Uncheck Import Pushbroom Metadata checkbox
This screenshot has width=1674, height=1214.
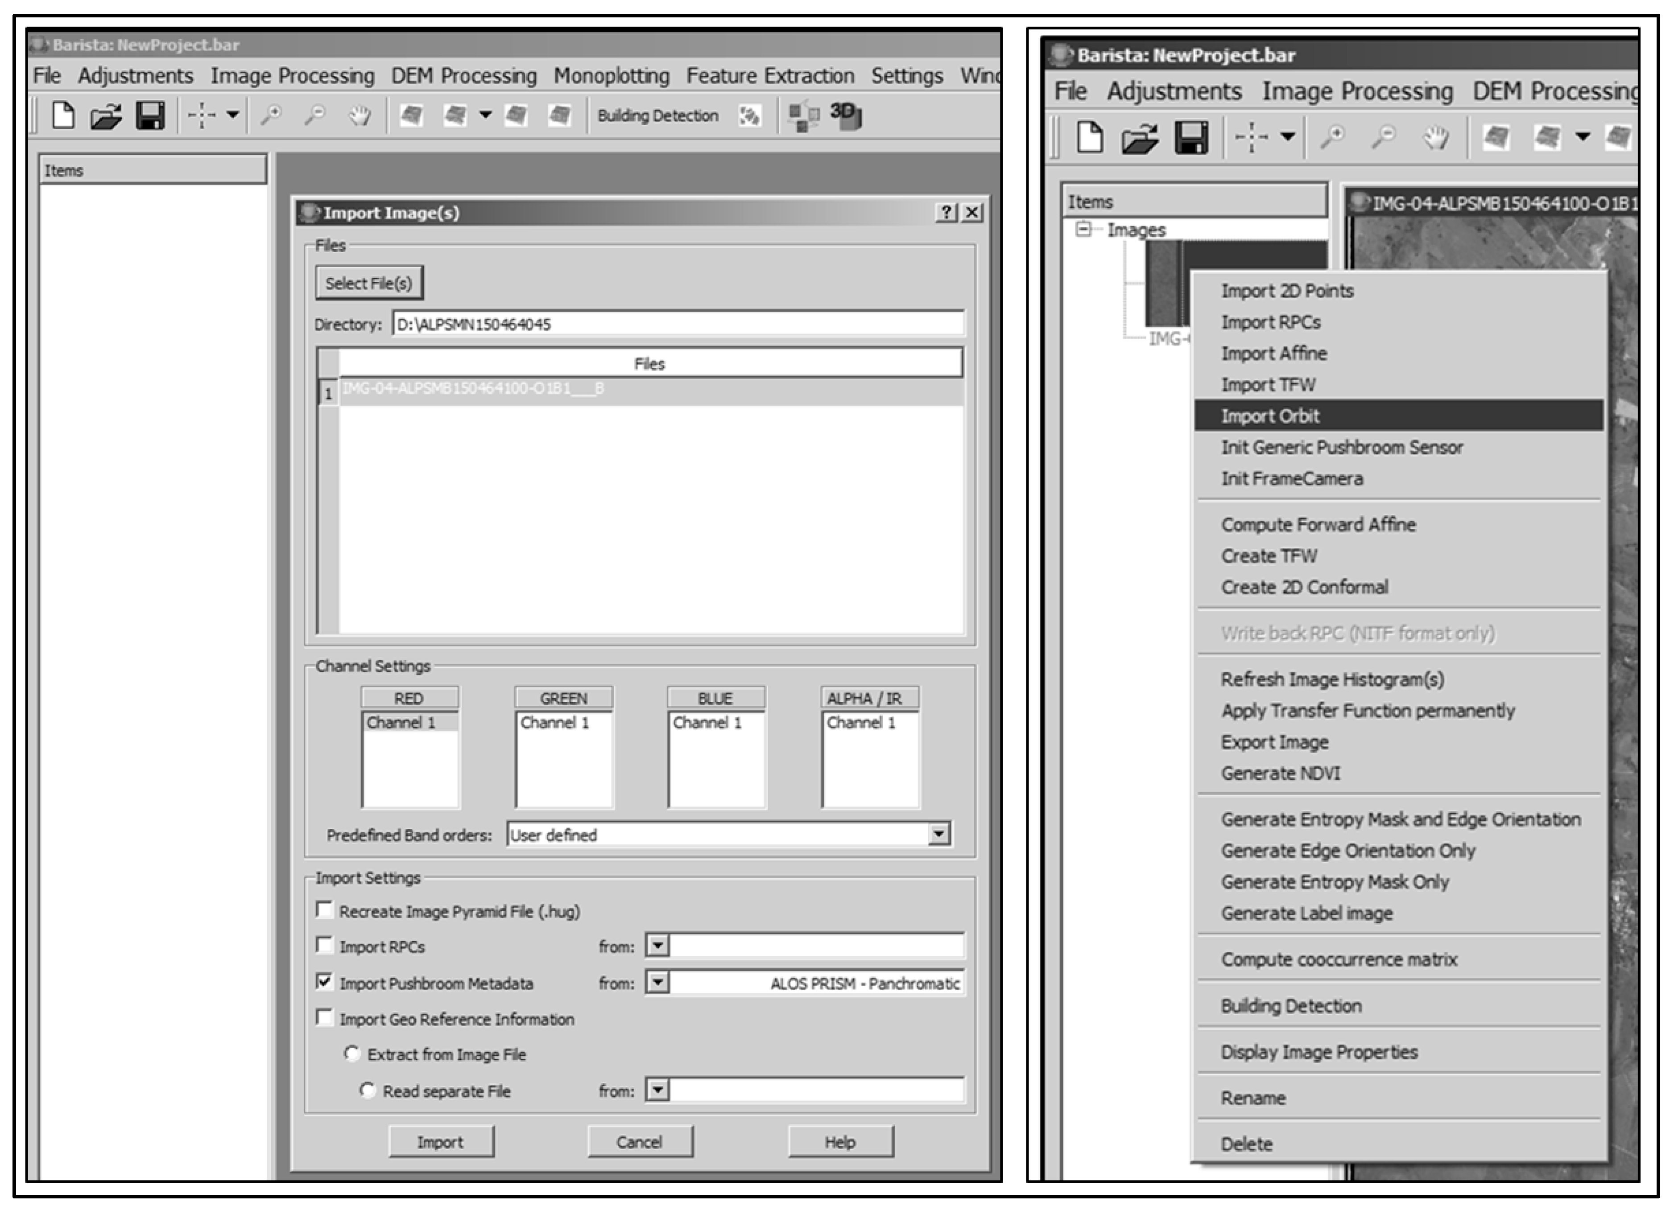coord(324,981)
